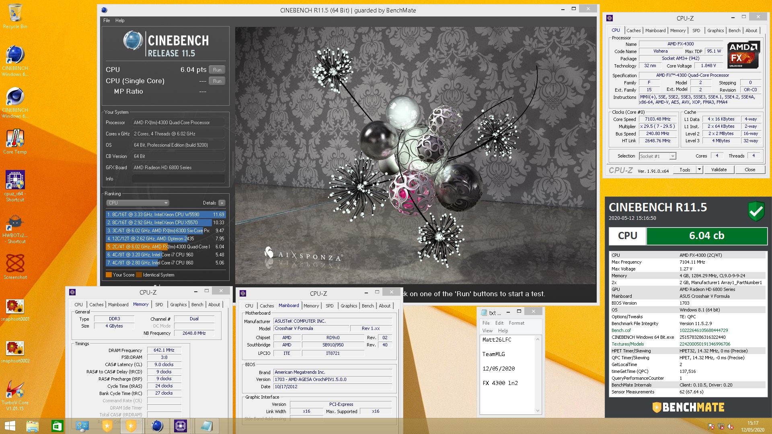This screenshot has width=772, height=434.
Task: Select ranking row AMD FX-6300 Six-Core
Action: tap(165, 231)
